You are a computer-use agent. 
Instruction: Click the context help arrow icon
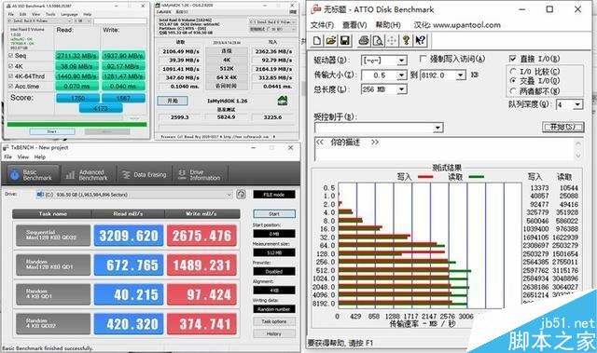[x=421, y=40]
